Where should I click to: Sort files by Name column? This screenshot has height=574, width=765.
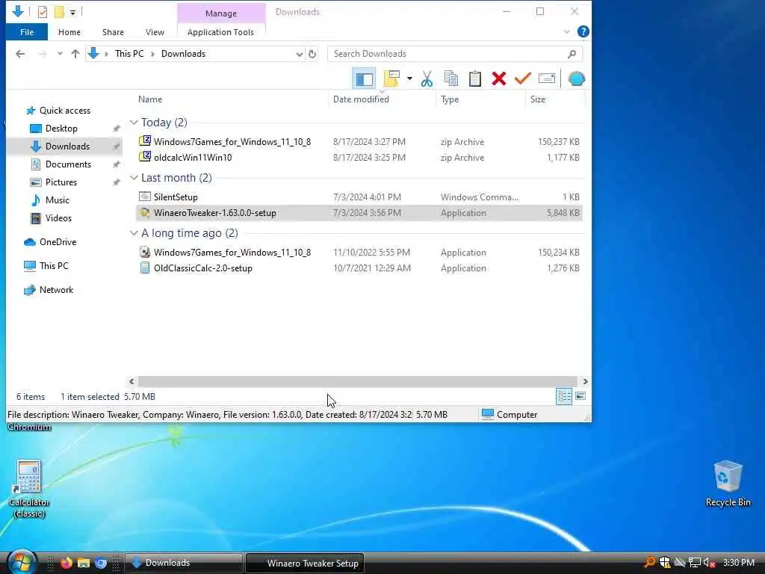point(149,99)
